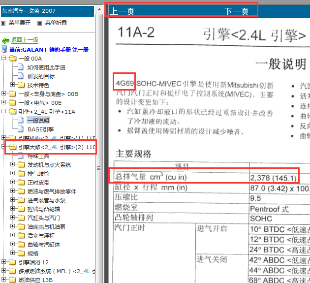The width and height of the screenshot is (310, 283).
Task: Click the folder icon for 油底壳与机油泵
Action: 21,226
